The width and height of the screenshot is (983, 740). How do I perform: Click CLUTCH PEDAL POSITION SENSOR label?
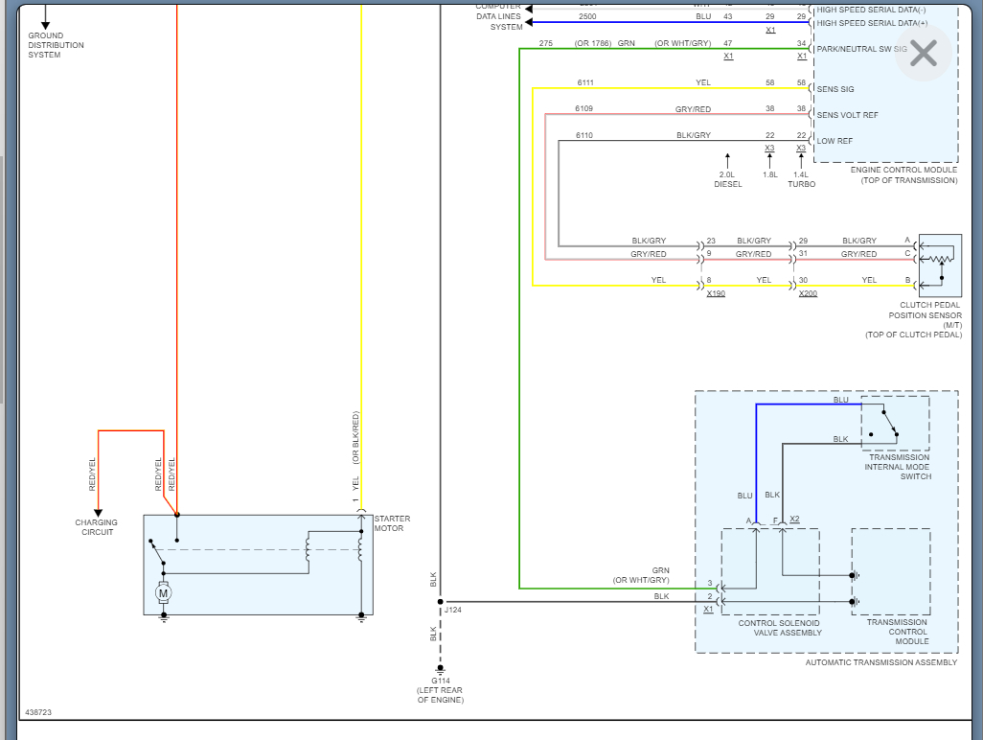click(x=914, y=320)
